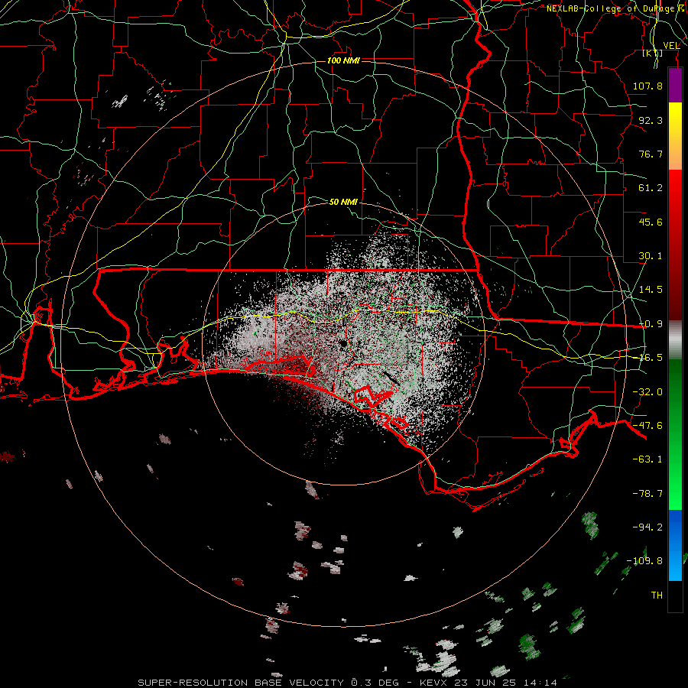Select the -63.1 scale label
This screenshot has height=688, width=688.
pyautogui.click(x=647, y=459)
